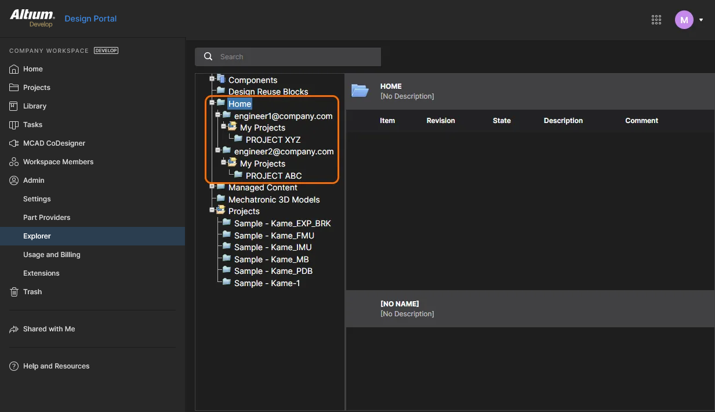Image resolution: width=715 pixels, height=412 pixels.
Task: Select PROJECT XYZ folder in tree
Action: [x=273, y=140]
